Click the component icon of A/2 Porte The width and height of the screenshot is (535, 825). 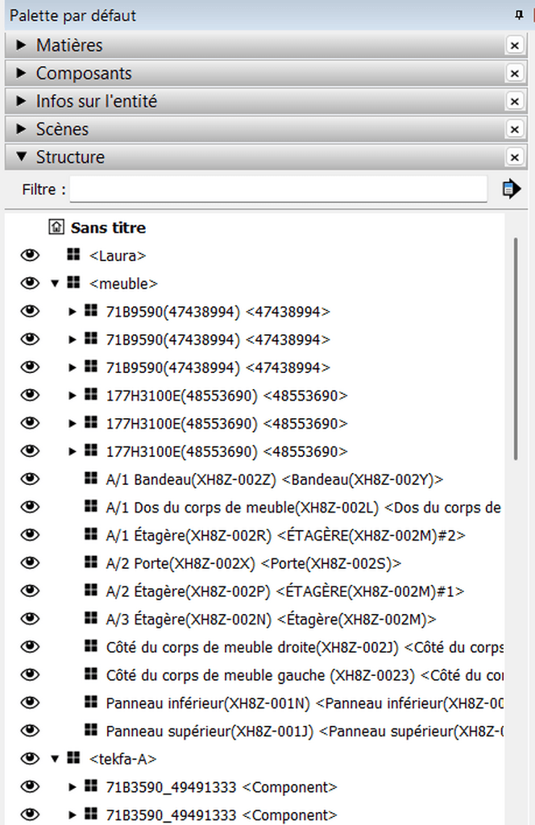[x=91, y=562]
